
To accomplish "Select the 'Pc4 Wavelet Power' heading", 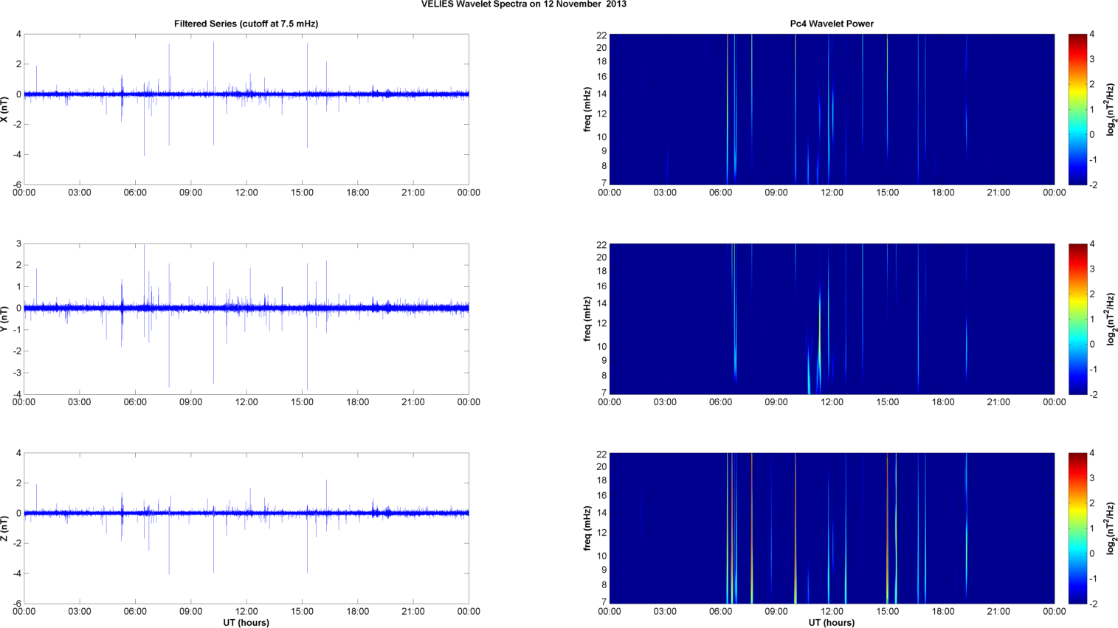I will [832, 24].
